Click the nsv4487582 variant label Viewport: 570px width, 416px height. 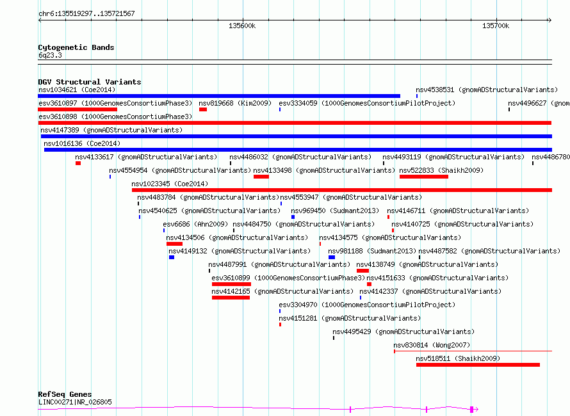point(489,251)
